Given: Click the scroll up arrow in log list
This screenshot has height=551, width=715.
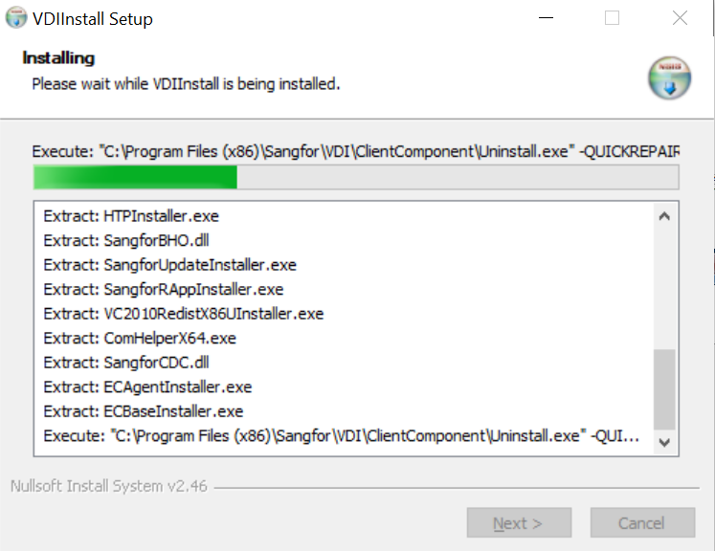Looking at the screenshot, I should click(x=664, y=217).
